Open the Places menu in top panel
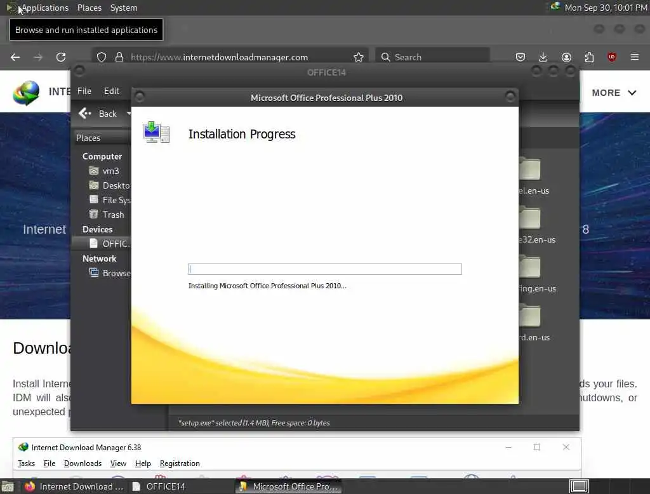The width and height of the screenshot is (650, 494). [89, 8]
